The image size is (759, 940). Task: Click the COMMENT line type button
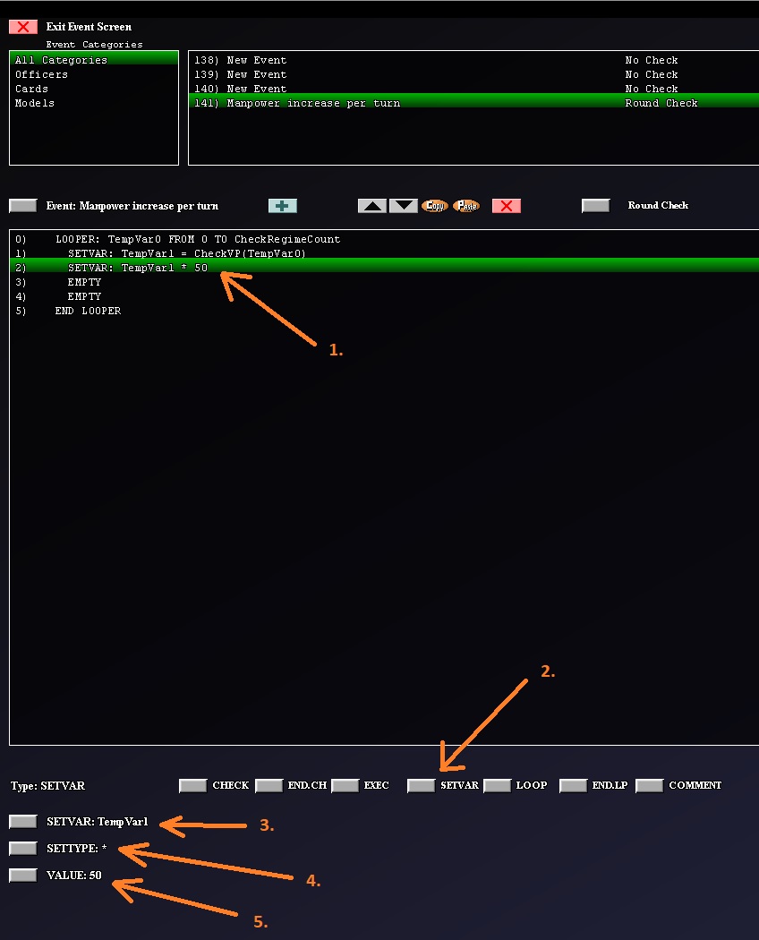click(x=649, y=785)
